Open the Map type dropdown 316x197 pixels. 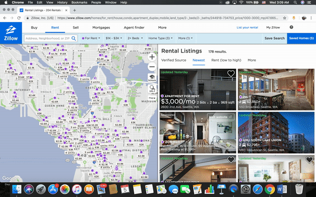[x=152, y=98]
